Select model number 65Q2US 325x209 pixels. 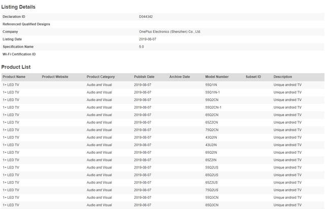pyautogui.click(x=212, y=175)
